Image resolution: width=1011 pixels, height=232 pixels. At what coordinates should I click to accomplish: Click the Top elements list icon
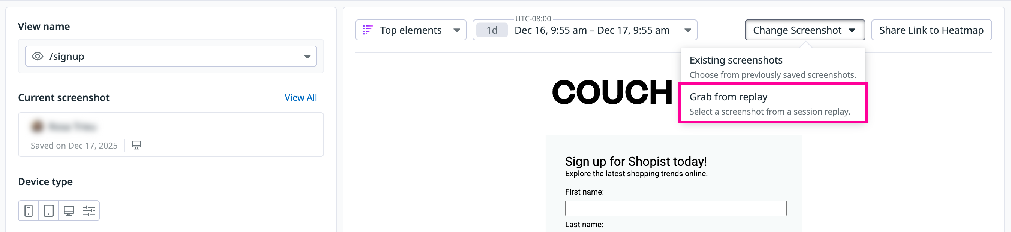tap(368, 30)
